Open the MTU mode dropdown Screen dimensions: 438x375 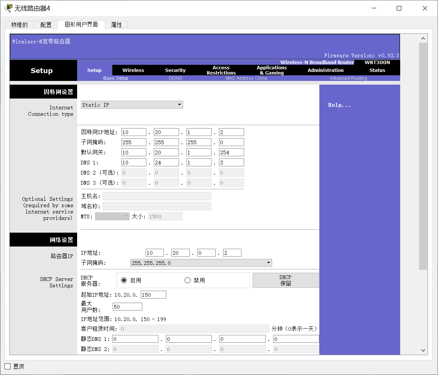112,216
